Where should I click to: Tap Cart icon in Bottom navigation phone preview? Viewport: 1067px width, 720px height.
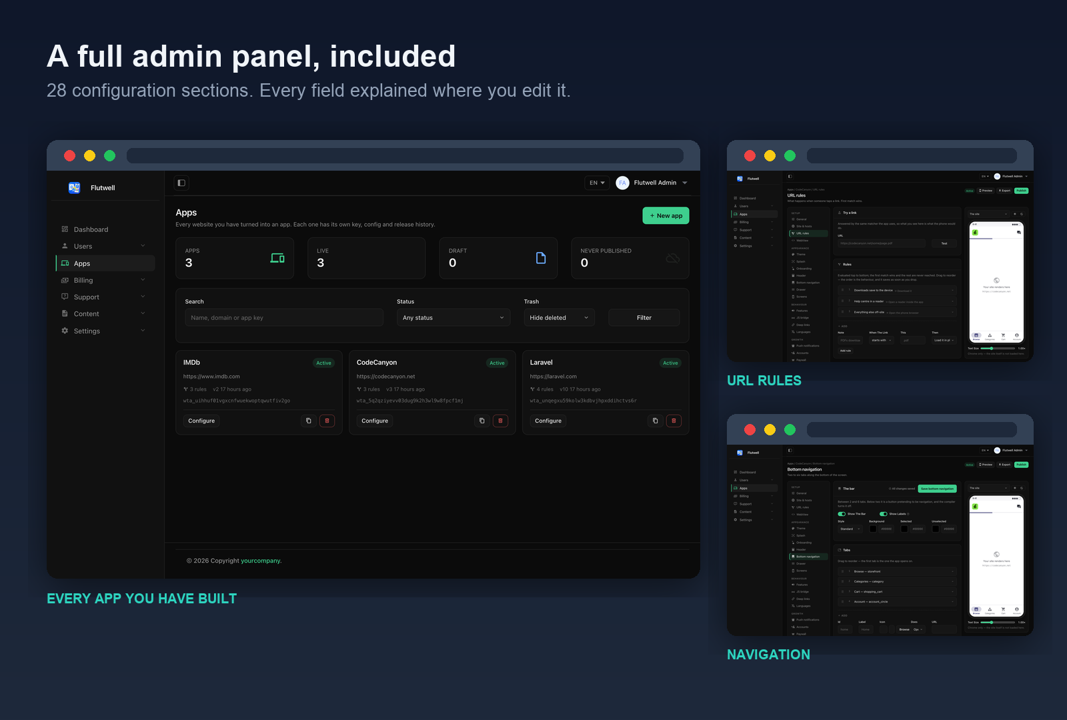pyautogui.click(x=1003, y=609)
